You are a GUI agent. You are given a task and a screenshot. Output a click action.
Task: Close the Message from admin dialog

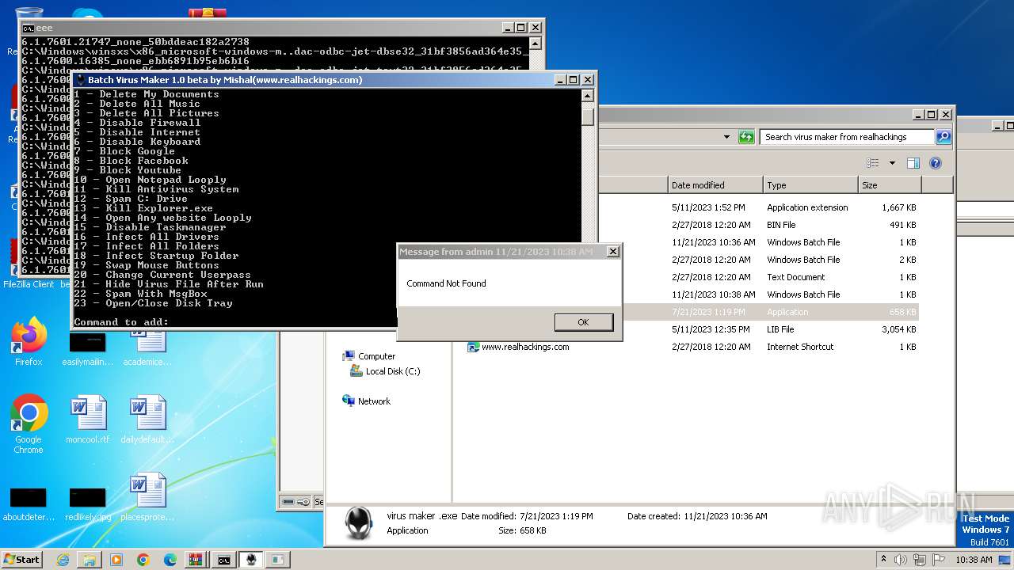[x=612, y=252]
